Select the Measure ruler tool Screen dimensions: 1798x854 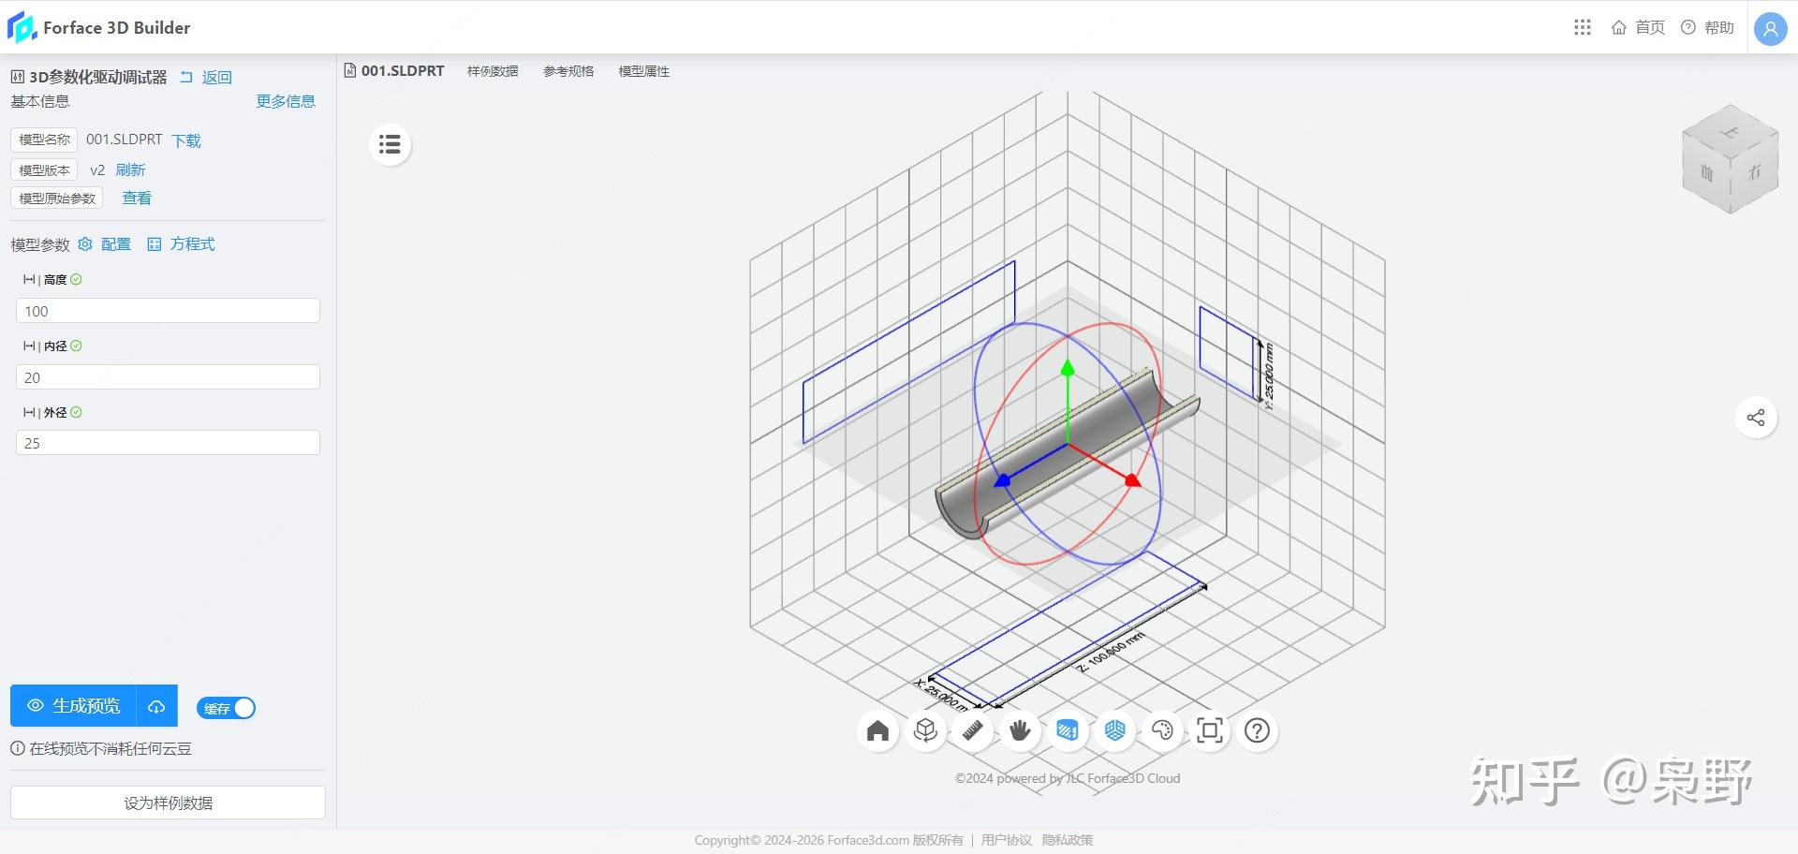(972, 731)
